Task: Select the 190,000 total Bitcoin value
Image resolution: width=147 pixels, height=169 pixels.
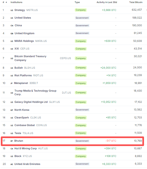Action: pos(137,25)
